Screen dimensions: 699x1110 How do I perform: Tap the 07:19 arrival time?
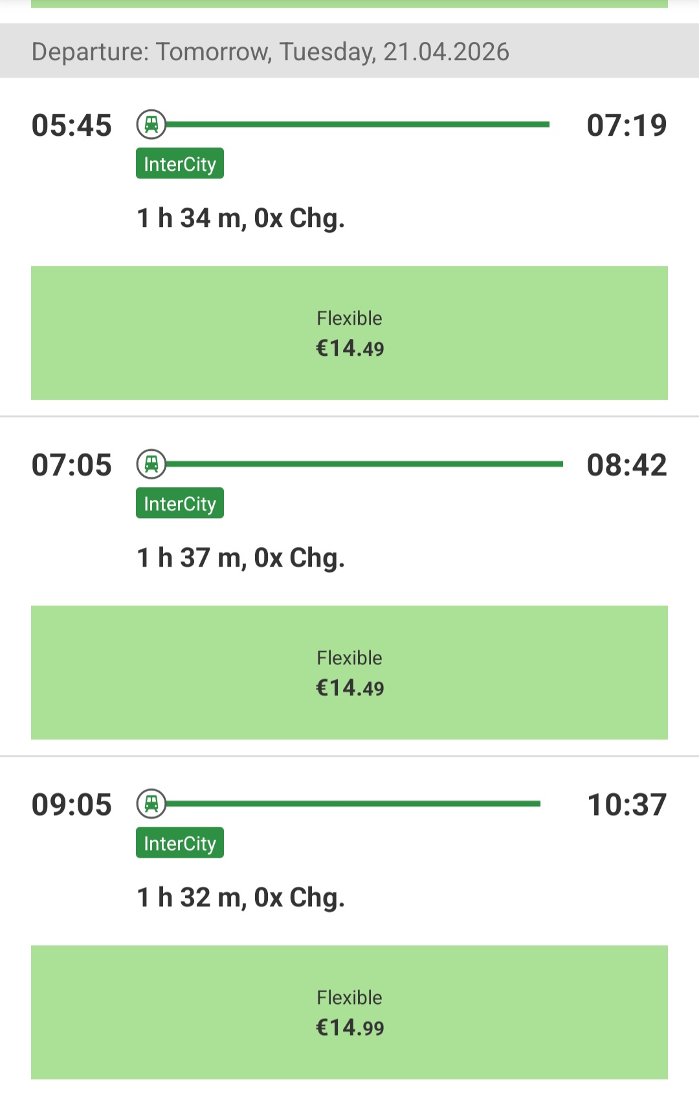pyautogui.click(x=627, y=125)
